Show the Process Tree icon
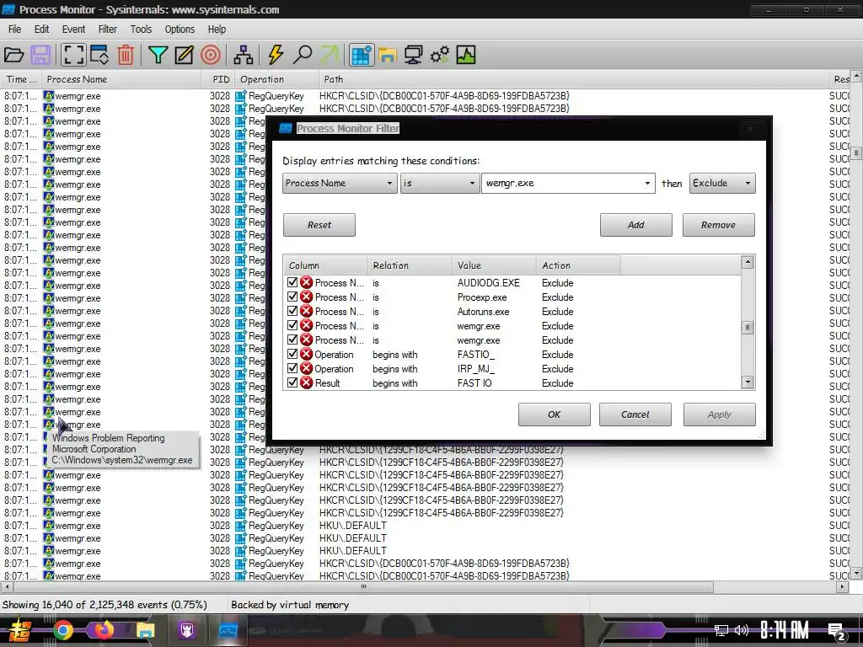The height and width of the screenshot is (647, 863). 243,55
